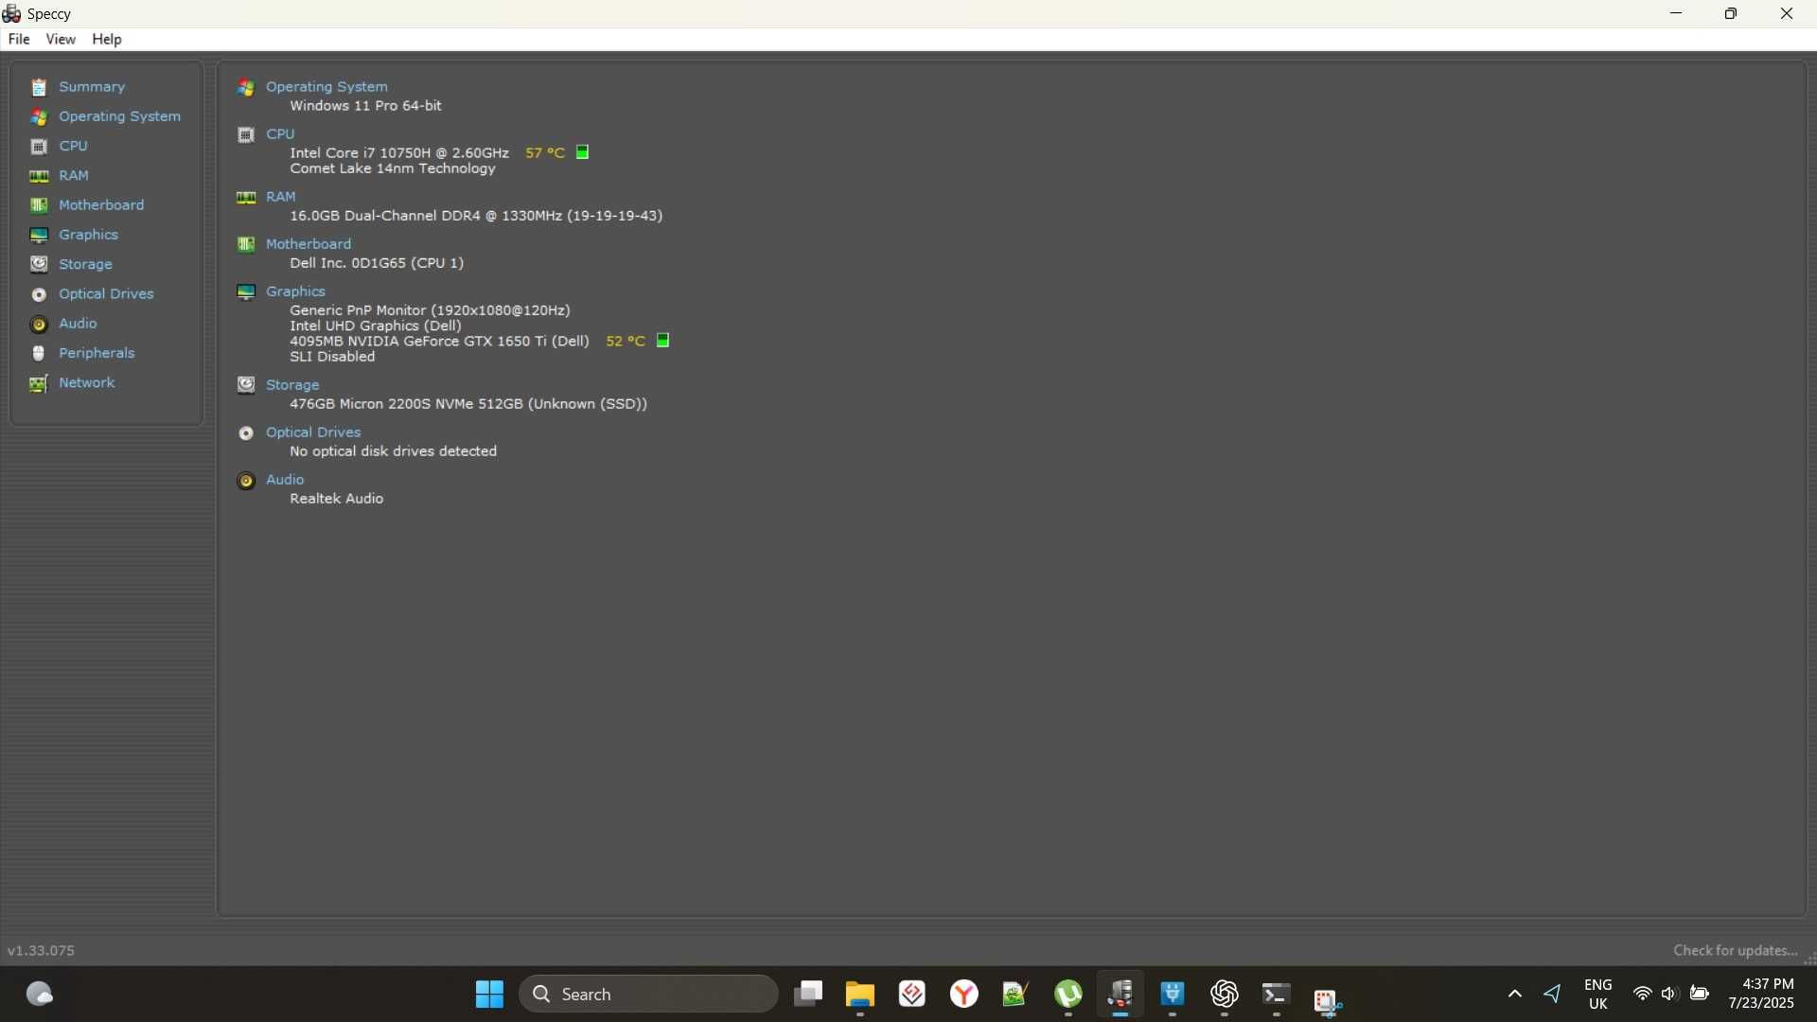Click the Optical Drives icon beside the summary heading

[246, 433]
